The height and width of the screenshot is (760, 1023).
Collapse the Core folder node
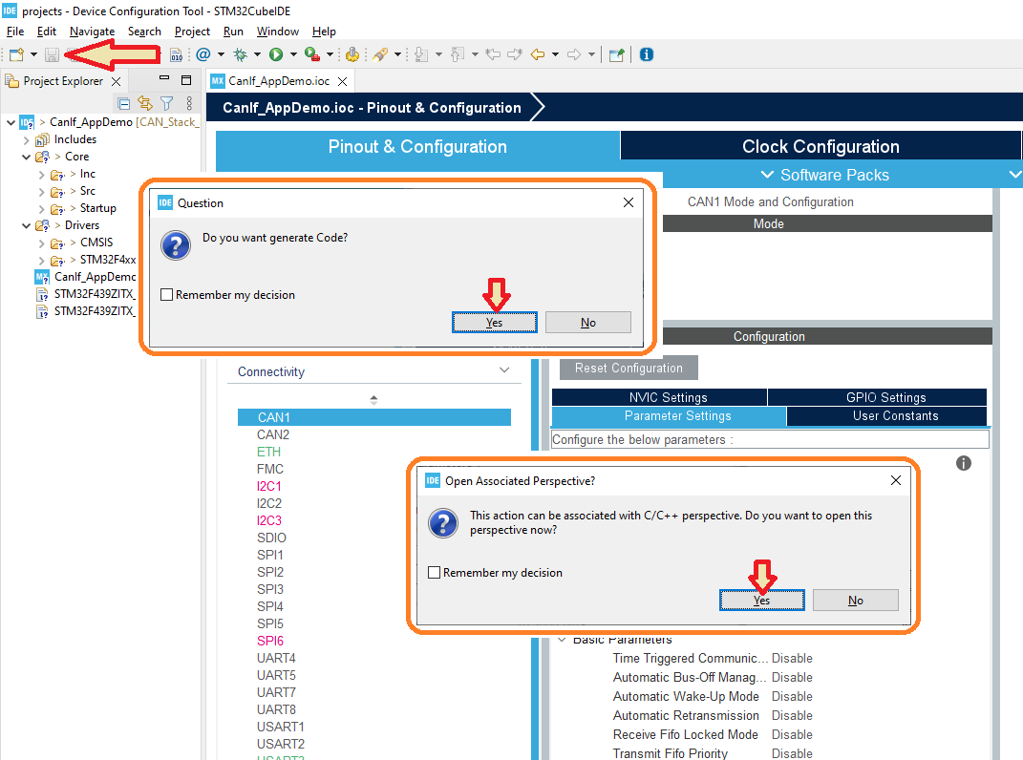click(26, 158)
